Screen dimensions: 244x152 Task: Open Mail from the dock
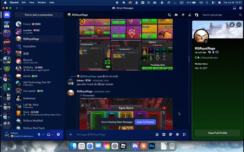[x=98, y=146]
